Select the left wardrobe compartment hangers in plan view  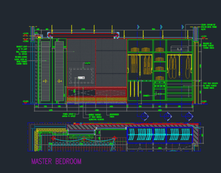tap(140, 135)
